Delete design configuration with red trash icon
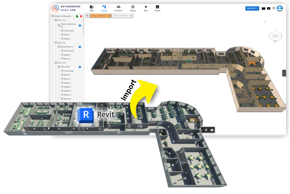The width and height of the screenshot is (290, 194). point(81,16)
